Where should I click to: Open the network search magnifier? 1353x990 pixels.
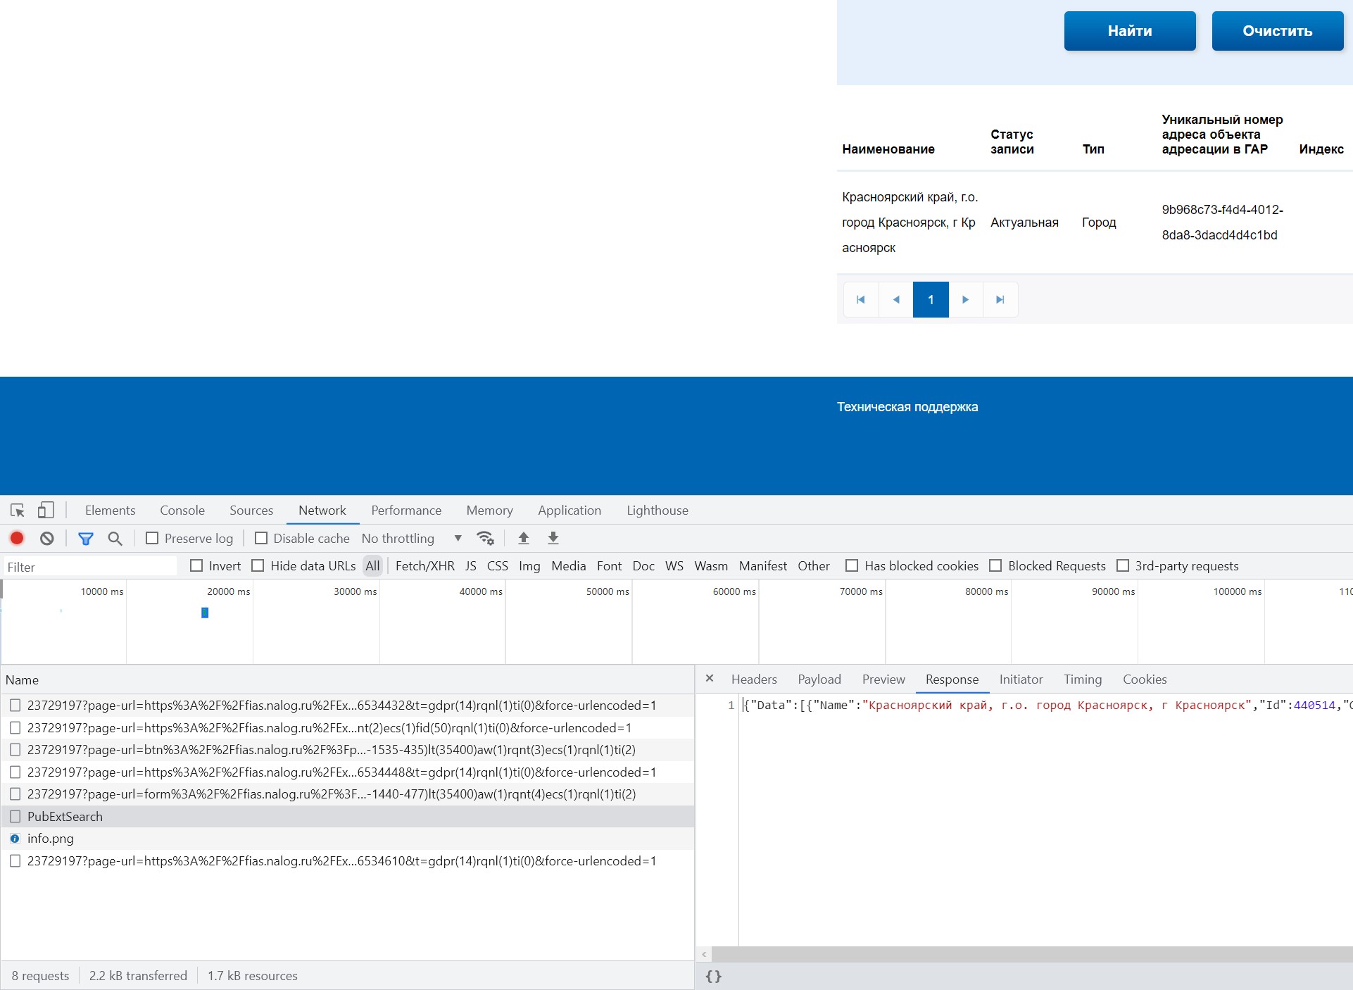pyautogui.click(x=115, y=539)
